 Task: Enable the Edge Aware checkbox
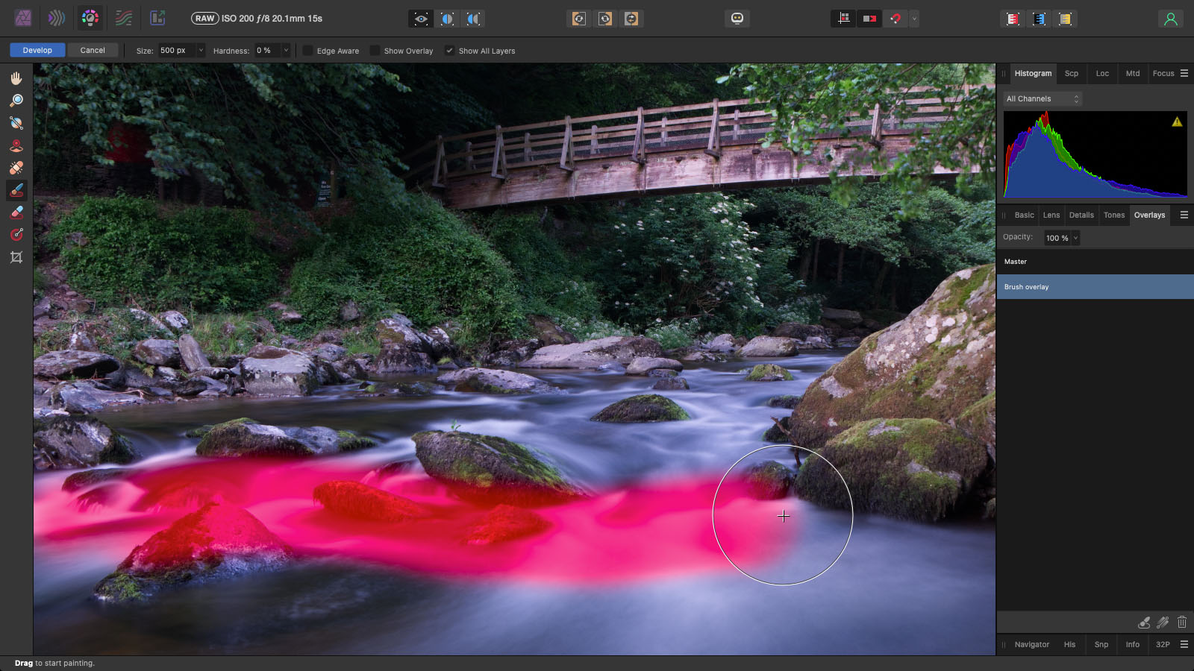(307, 51)
